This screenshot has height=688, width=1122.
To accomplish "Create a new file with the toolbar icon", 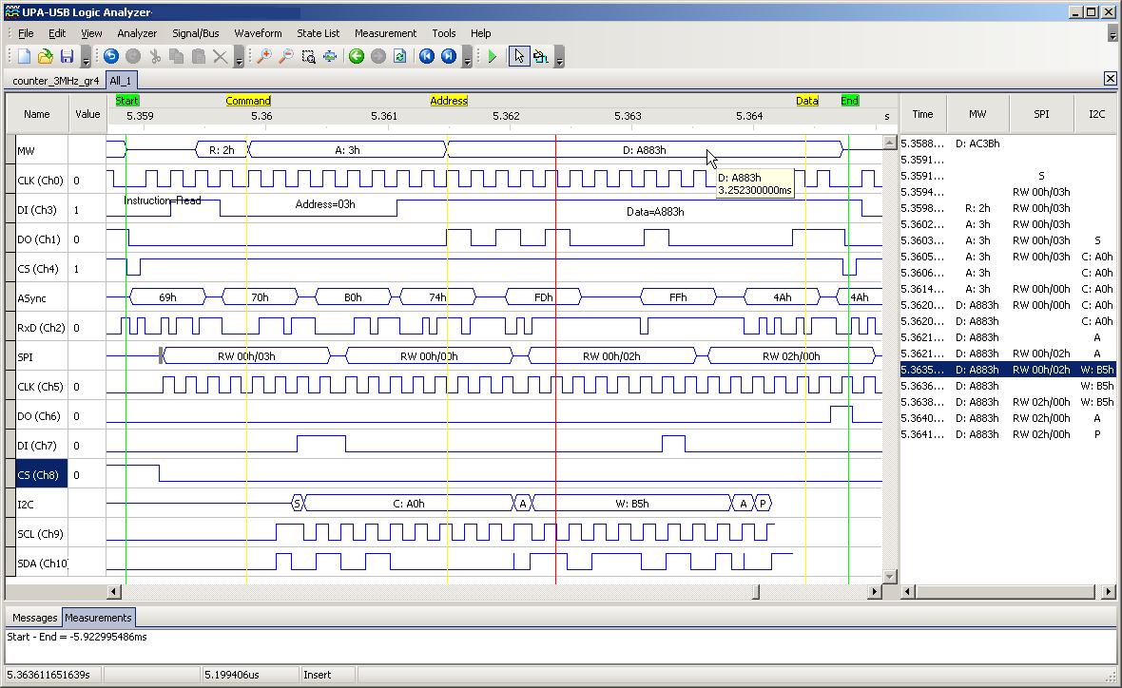I will click(x=25, y=56).
